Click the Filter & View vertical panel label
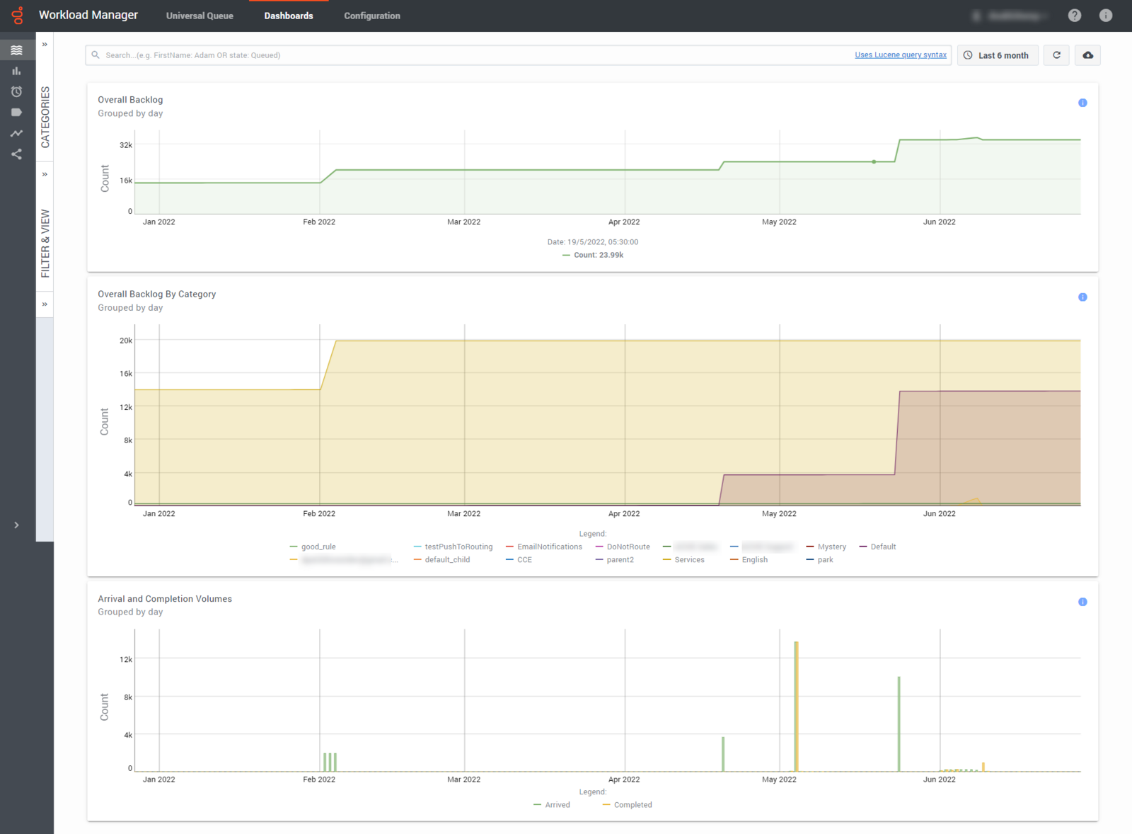 [x=45, y=244]
